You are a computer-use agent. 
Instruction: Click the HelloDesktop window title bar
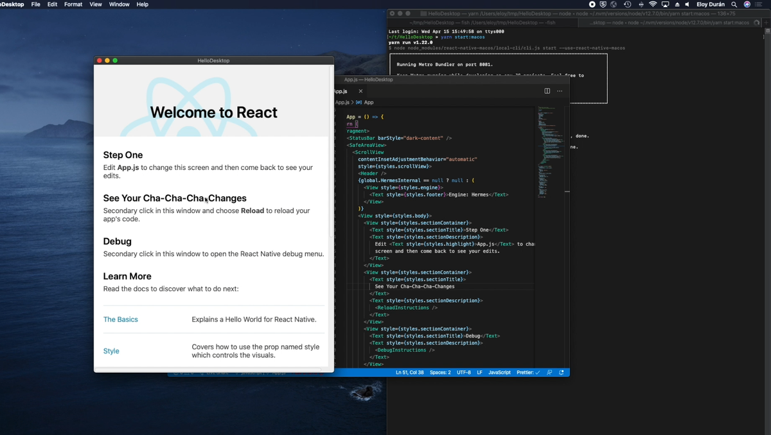[x=213, y=60]
